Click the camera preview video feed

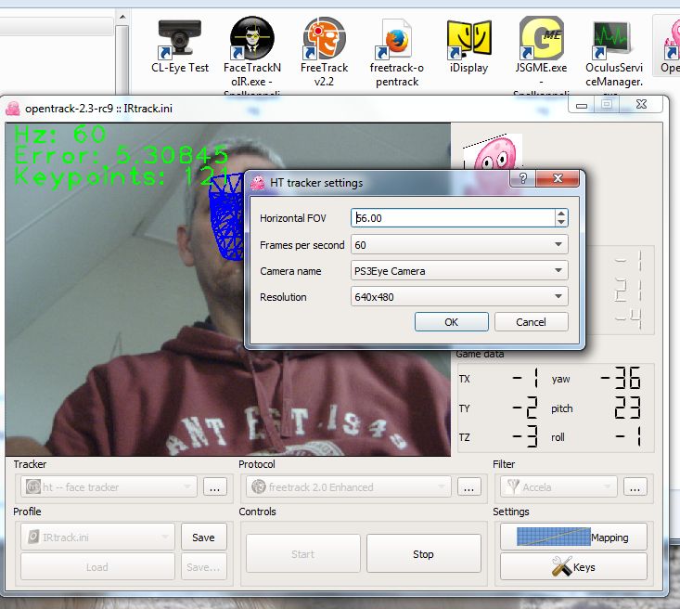click(x=227, y=289)
